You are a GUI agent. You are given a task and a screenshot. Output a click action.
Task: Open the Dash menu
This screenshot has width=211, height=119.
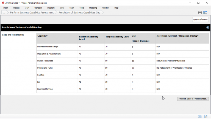(x=5, y=8)
